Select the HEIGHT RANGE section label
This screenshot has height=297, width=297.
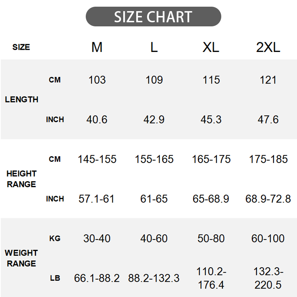pyautogui.click(x=22, y=179)
